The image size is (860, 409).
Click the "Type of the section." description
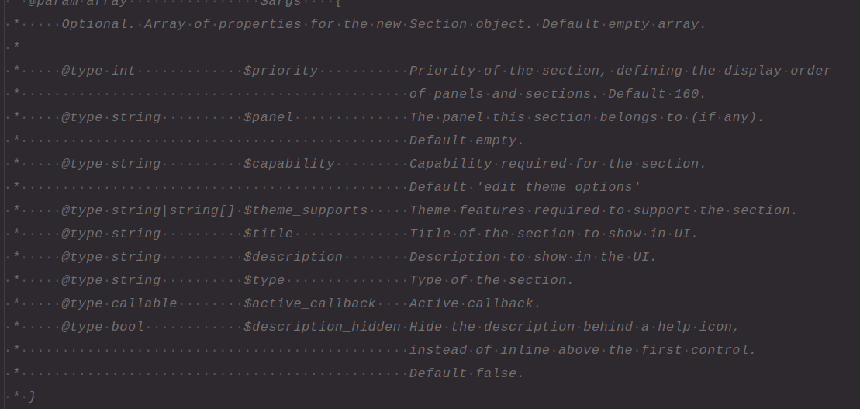point(492,280)
